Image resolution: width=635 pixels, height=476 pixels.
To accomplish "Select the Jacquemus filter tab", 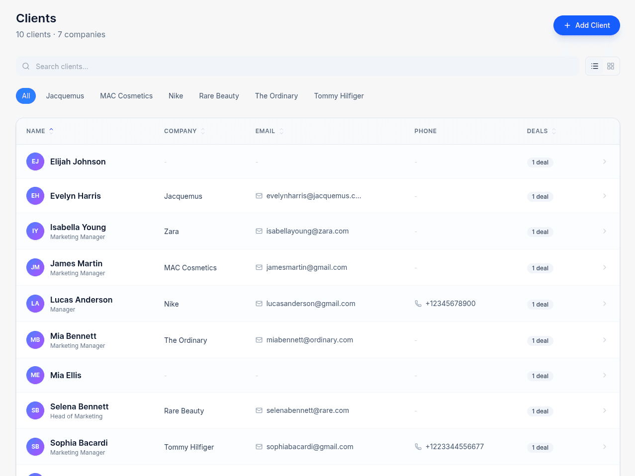I will pyautogui.click(x=65, y=96).
